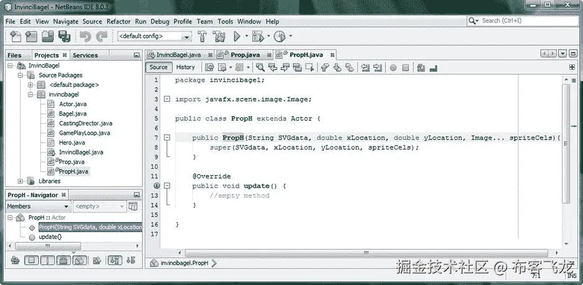Open the Debug Project dropdown arrow
Image resolution: width=583 pixels, height=285 pixels.
pyautogui.click(x=269, y=36)
